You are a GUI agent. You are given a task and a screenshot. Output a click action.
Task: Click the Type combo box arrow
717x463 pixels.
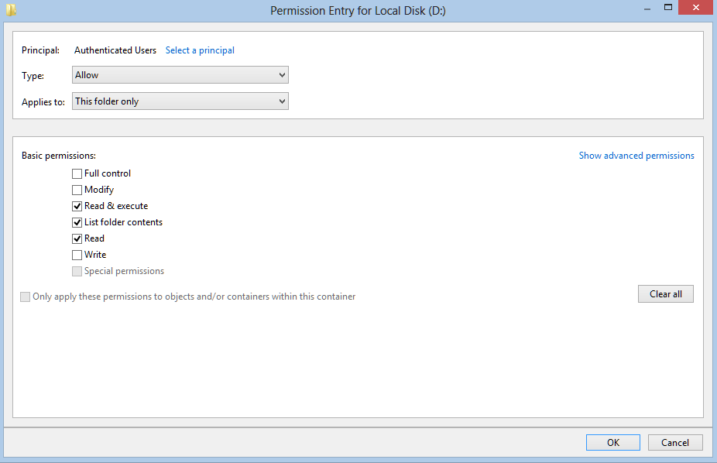coord(282,75)
